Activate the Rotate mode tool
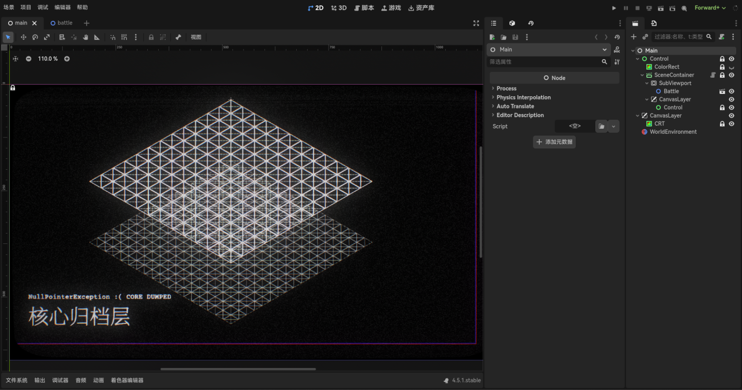 35,37
